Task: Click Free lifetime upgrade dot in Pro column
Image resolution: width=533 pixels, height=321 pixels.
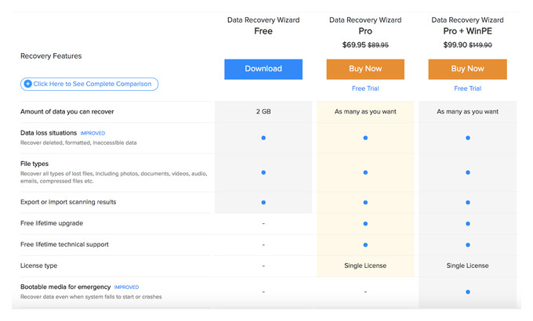Action: [365, 223]
